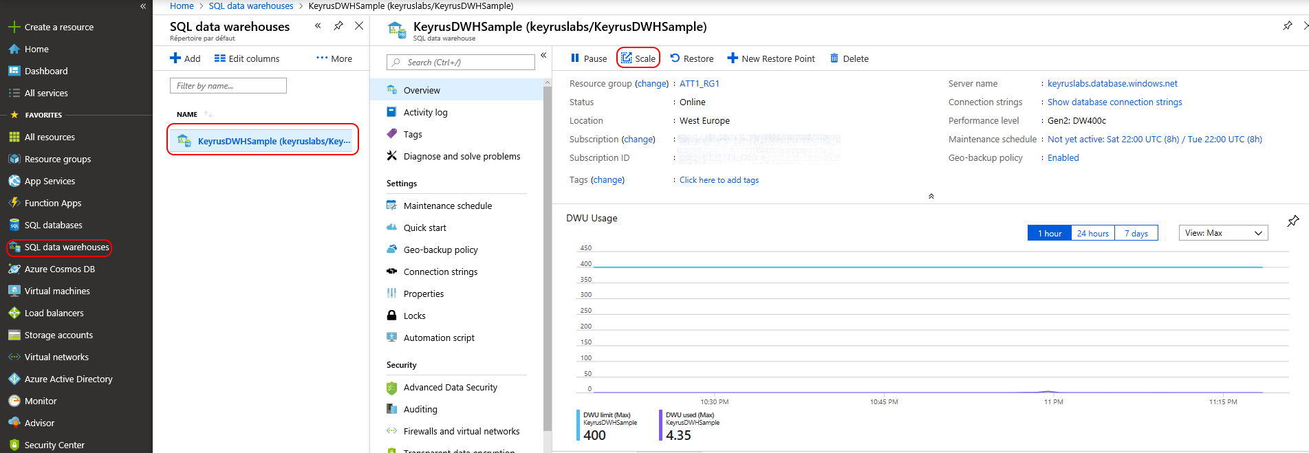
Task: Collapse the resource menu panel
Action: 543,55
